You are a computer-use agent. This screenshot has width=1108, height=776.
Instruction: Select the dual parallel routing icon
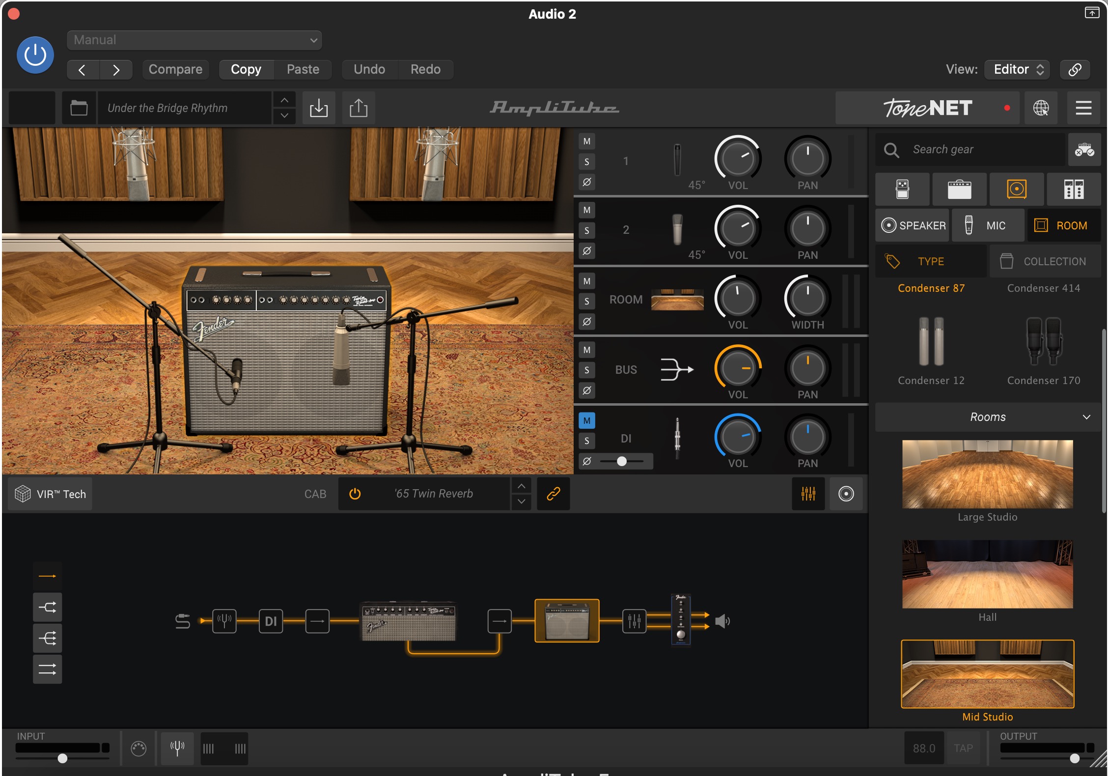click(x=47, y=669)
